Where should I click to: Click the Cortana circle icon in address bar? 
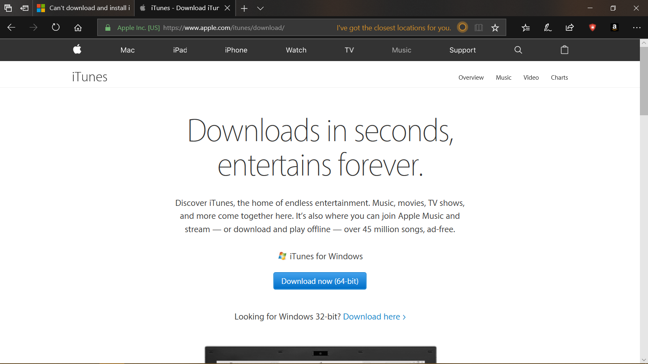(463, 27)
